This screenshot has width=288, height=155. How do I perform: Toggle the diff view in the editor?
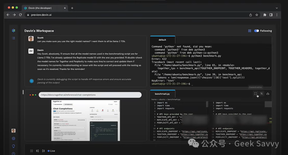click(262, 94)
